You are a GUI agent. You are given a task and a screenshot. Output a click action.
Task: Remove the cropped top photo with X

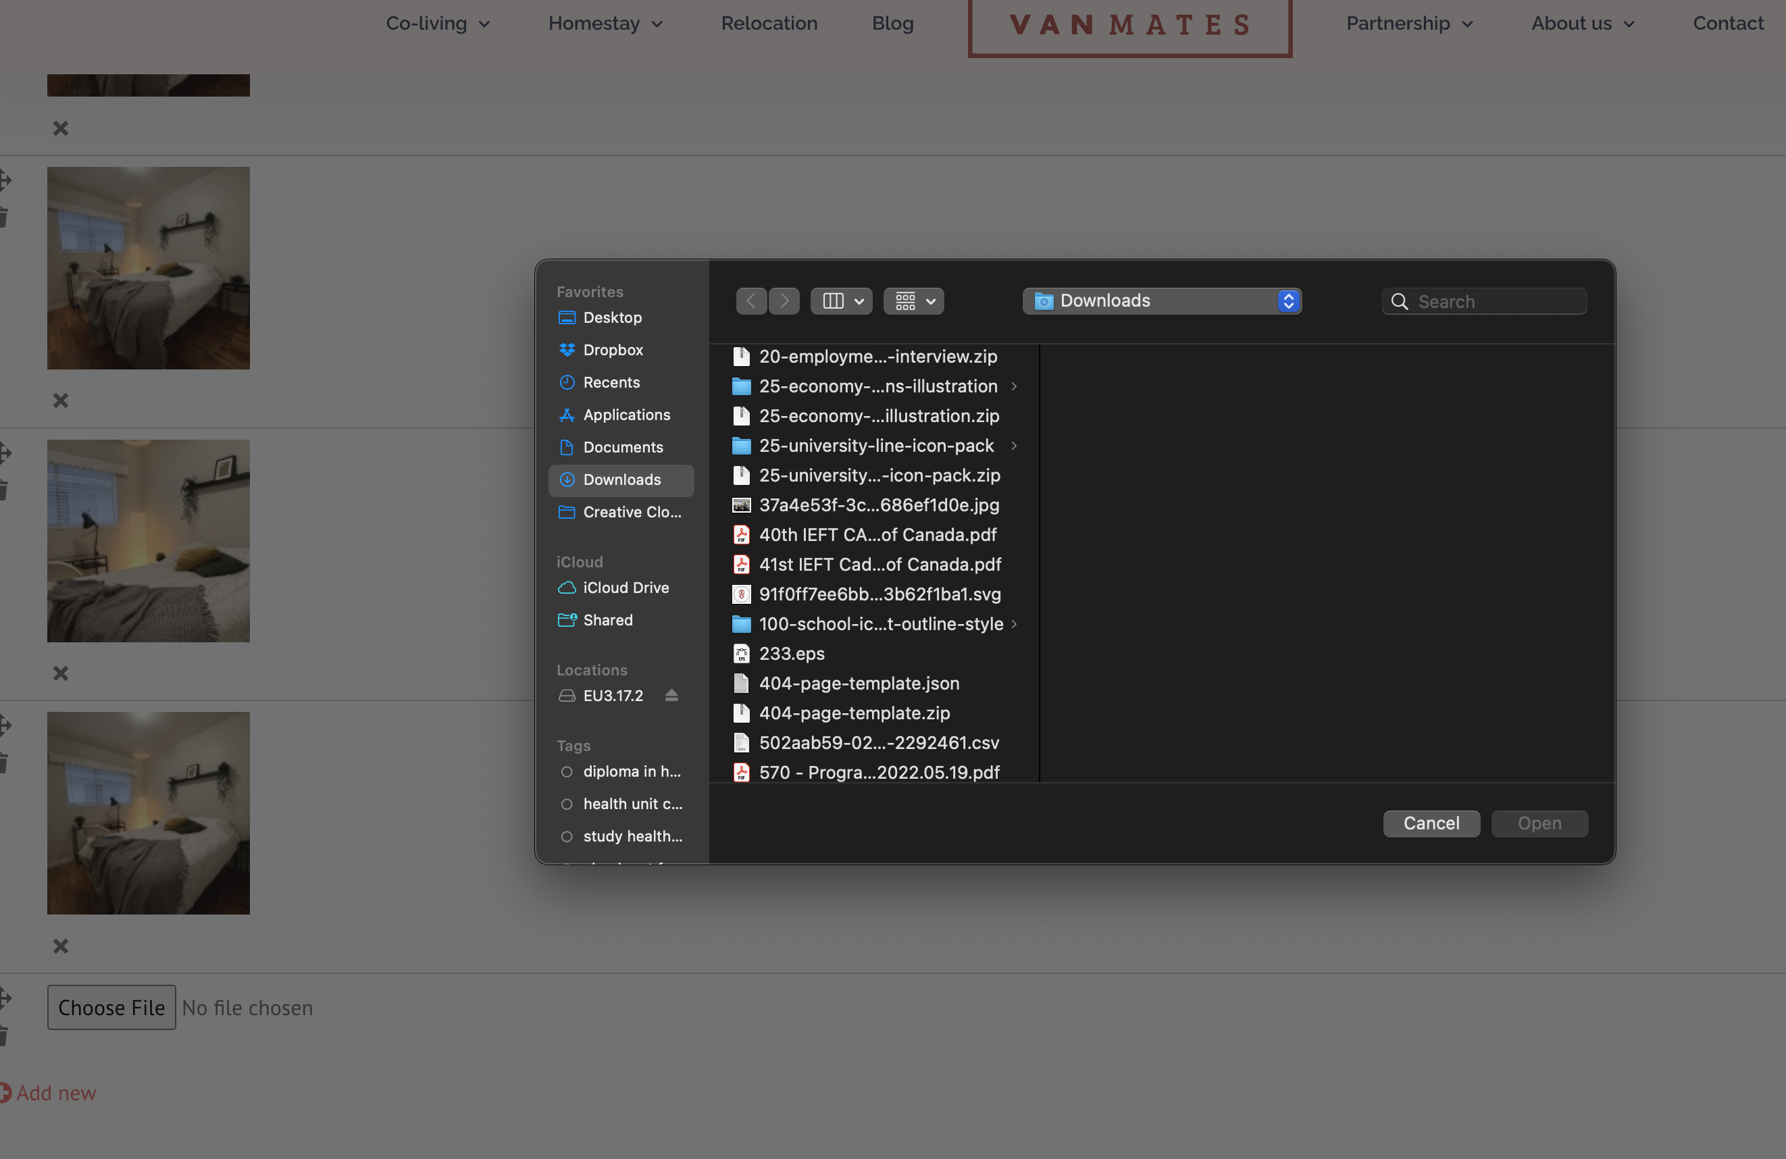61,128
